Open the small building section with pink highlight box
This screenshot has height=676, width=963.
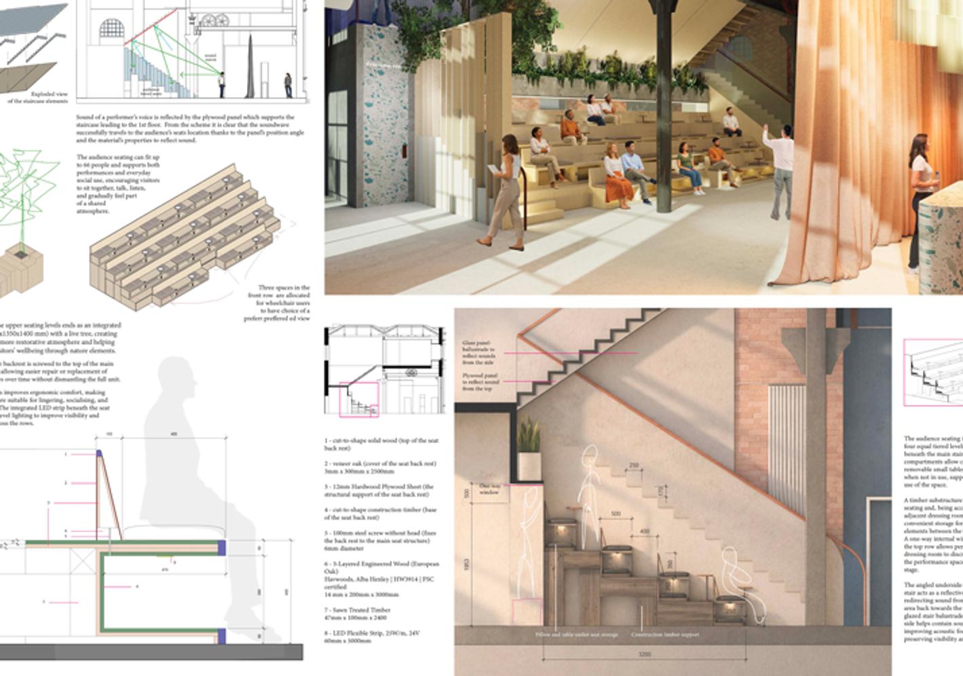(385, 371)
